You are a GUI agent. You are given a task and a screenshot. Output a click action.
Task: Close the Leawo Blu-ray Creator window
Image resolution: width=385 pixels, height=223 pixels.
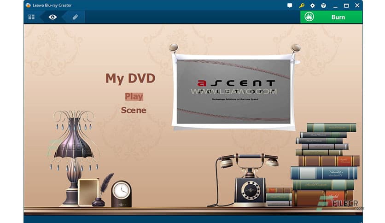click(x=357, y=5)
